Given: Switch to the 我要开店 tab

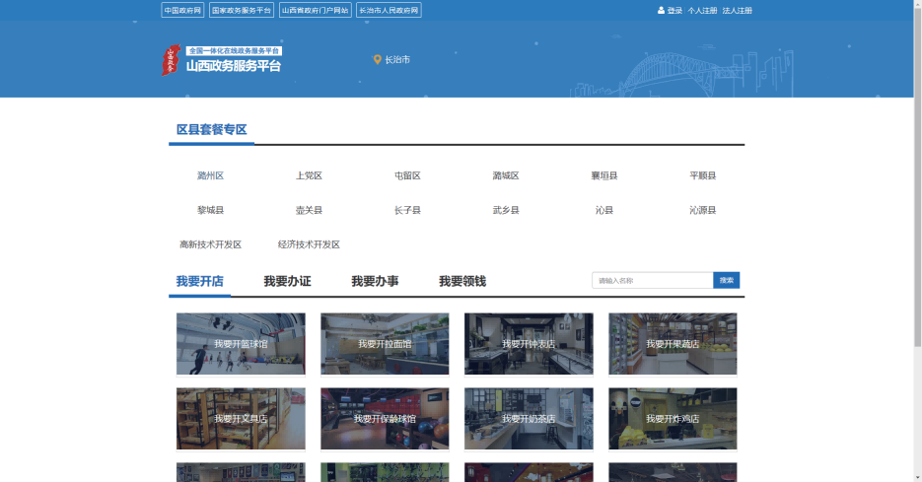Looking at the screenshot, I should pos(200,282).
